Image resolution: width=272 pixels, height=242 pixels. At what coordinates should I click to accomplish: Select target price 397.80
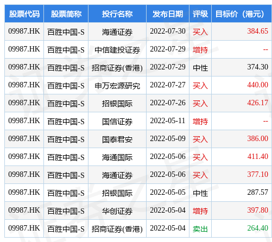tap(258, 210)
